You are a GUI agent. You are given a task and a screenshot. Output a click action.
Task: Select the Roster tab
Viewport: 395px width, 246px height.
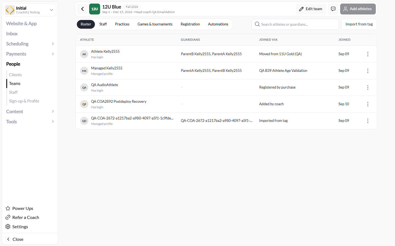click(86, 24)
